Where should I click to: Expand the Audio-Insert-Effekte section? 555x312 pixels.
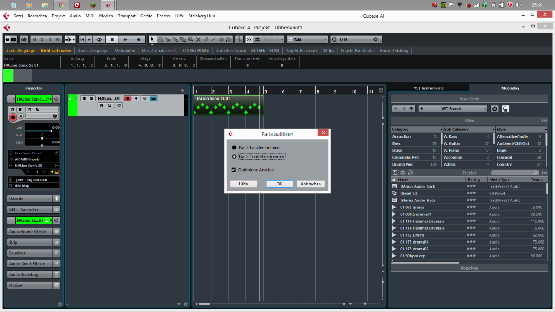(x=34, y=231)
